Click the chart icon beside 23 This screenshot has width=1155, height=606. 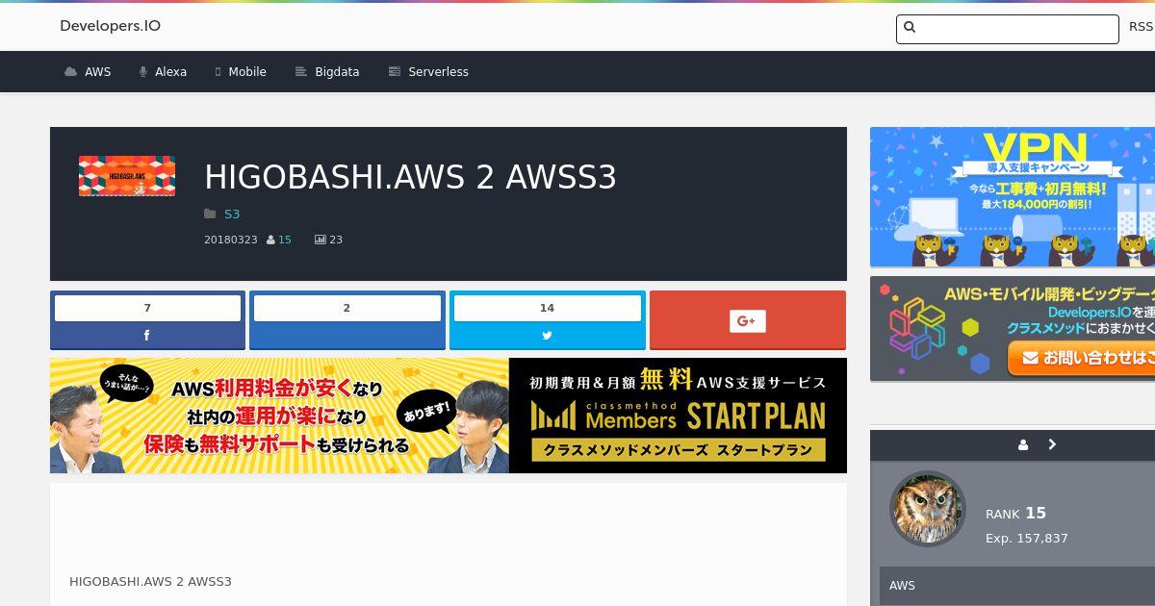pos(321,240)
